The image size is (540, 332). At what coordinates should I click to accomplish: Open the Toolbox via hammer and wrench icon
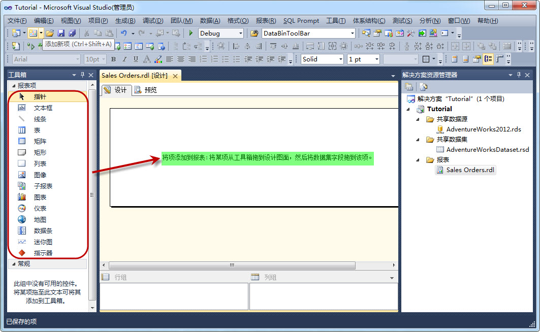coord(410,33)
